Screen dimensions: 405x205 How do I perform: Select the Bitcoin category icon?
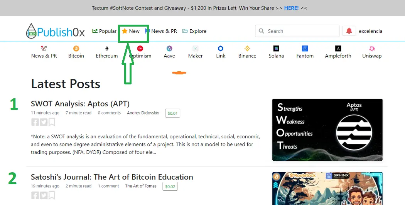point(76,48)
